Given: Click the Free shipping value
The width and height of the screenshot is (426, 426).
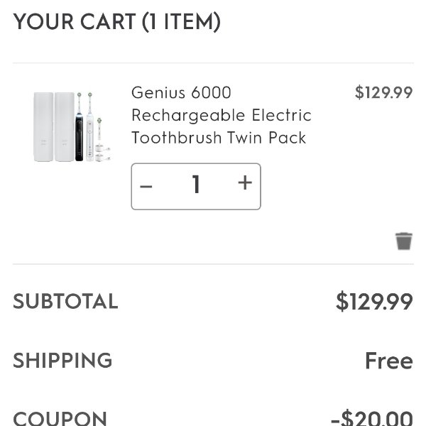Looking at the screenshot, I should pyautogui.click(x=389, y=361).
